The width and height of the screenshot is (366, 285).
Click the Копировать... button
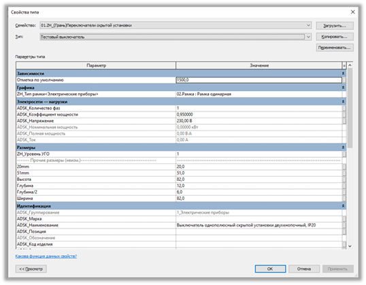335,37
